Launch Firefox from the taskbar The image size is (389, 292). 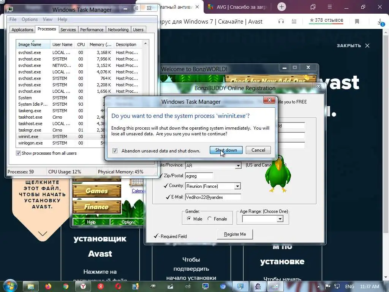[x=48, y=287]
